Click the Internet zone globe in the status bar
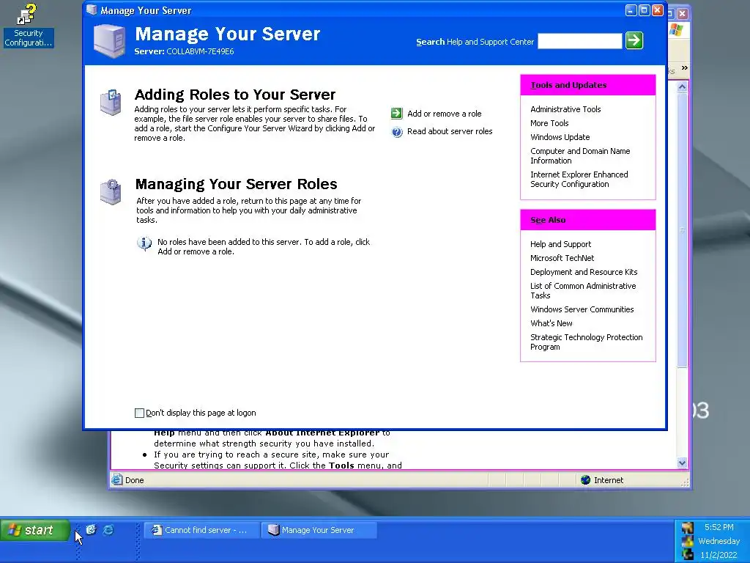This screenshot has height=563, width=750. click(x=585, y=480)
